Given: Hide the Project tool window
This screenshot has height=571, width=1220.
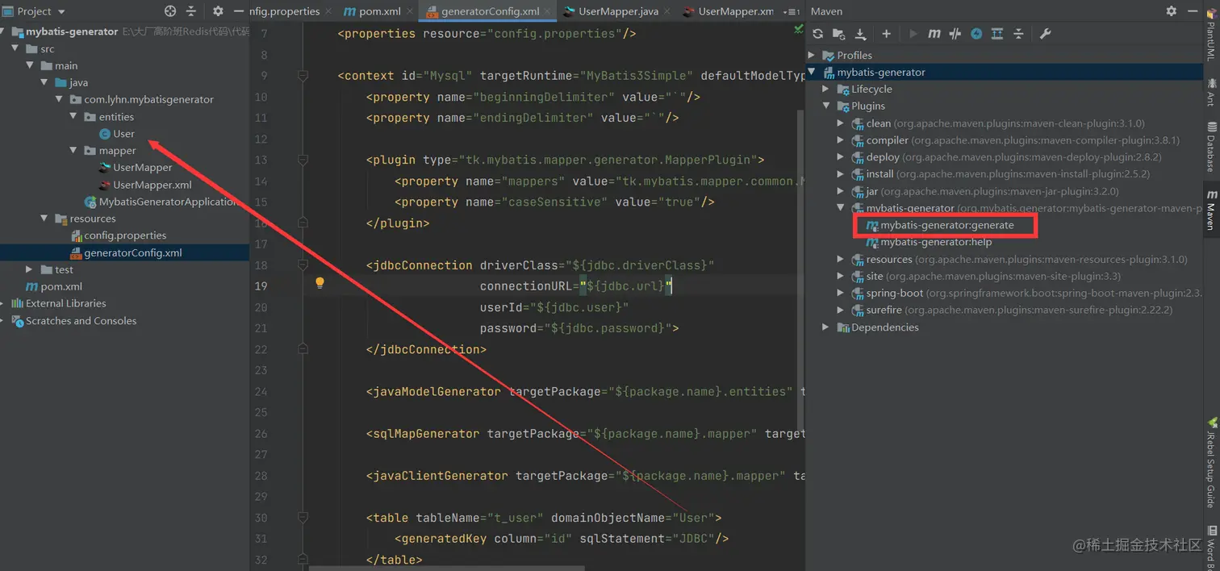Looking at the screenshot, I should [x=238, y=11].
